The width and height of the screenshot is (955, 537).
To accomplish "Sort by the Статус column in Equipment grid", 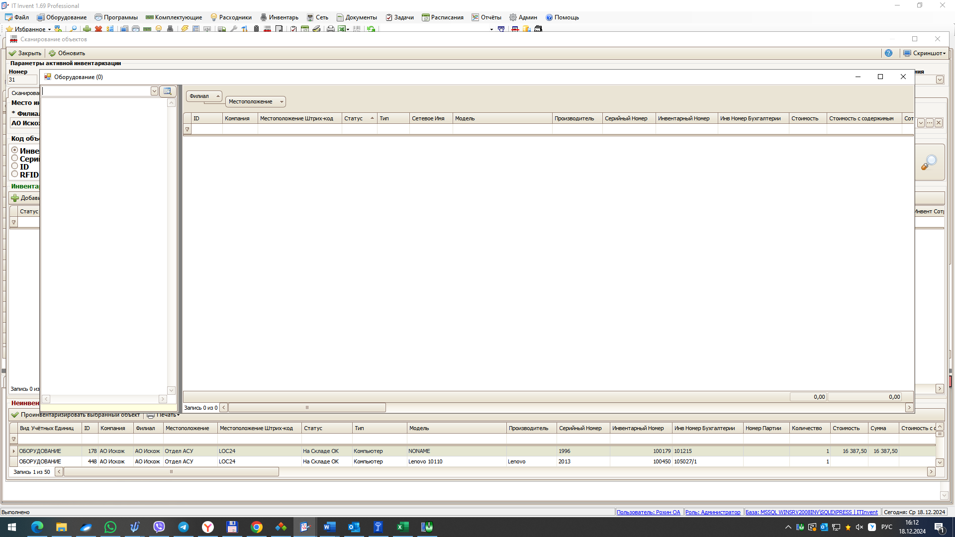I will point(359,118).
